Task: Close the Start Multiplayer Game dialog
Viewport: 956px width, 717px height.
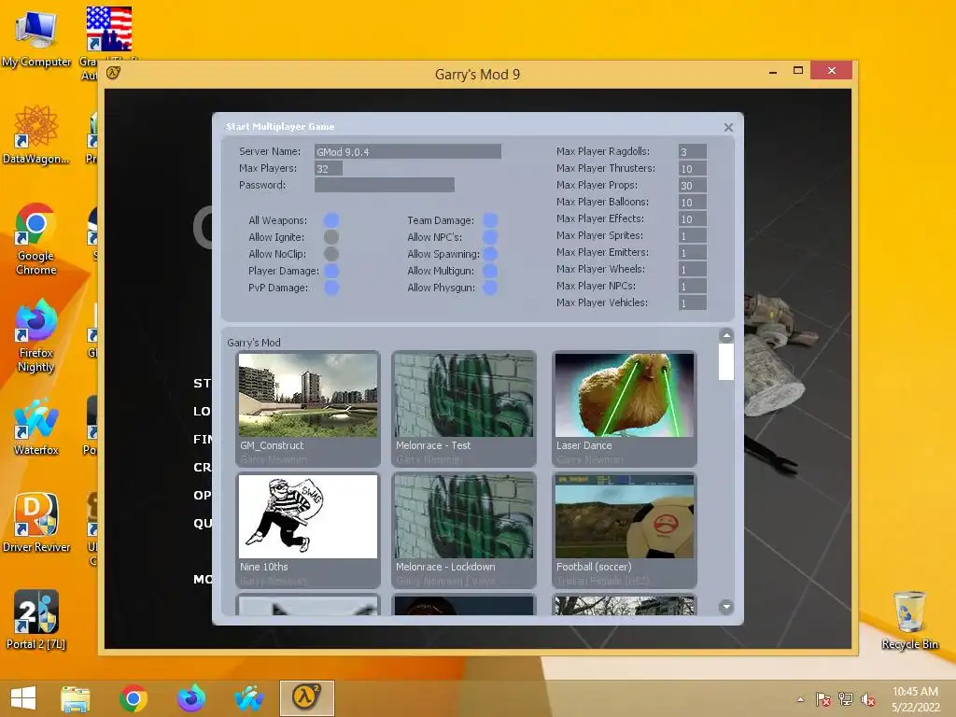Action: [728, 127]
